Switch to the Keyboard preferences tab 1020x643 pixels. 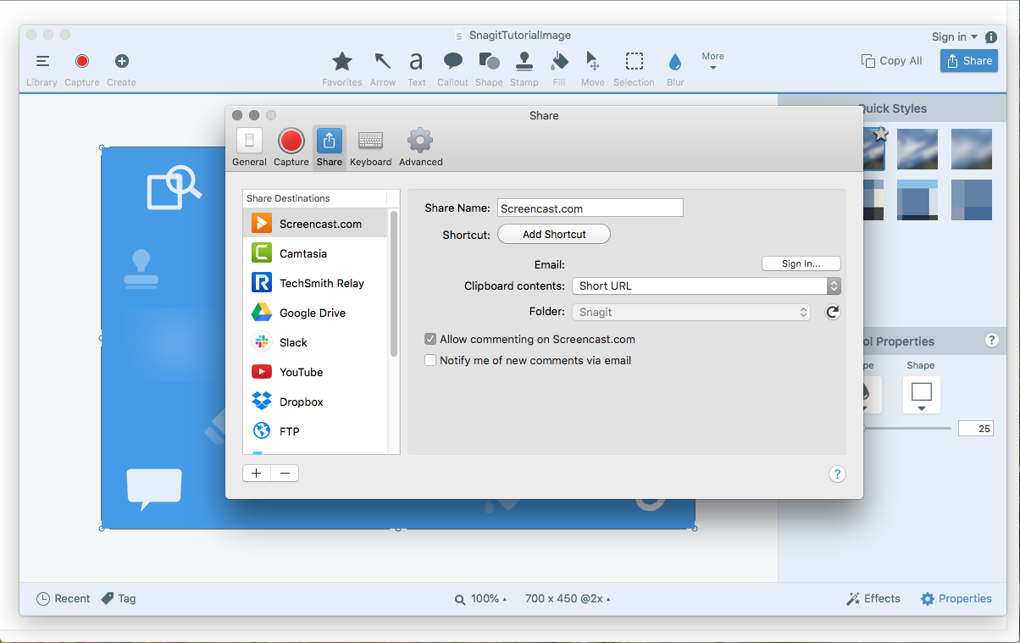pyautogui.click(x=370, y=147)
